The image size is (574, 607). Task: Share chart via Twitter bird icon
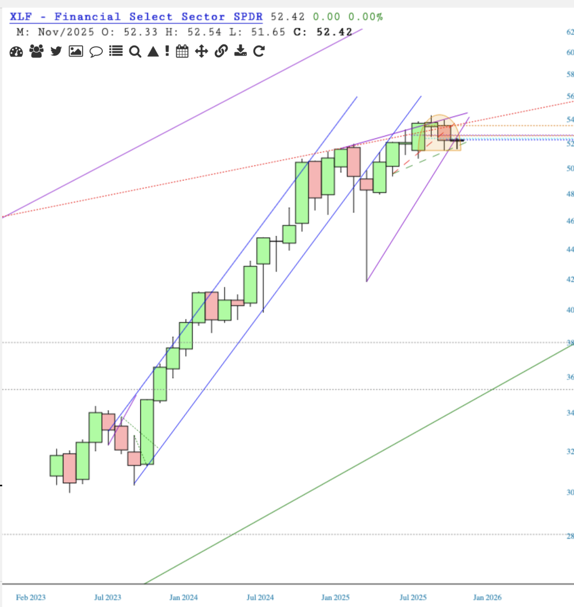tap(56, 51)
